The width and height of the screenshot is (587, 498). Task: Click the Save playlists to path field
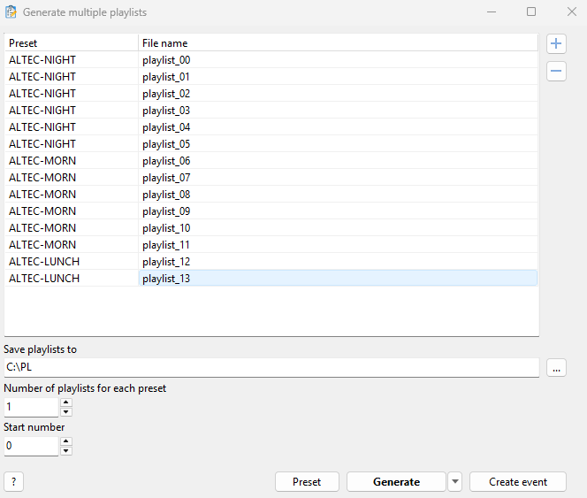coord(271,367)
